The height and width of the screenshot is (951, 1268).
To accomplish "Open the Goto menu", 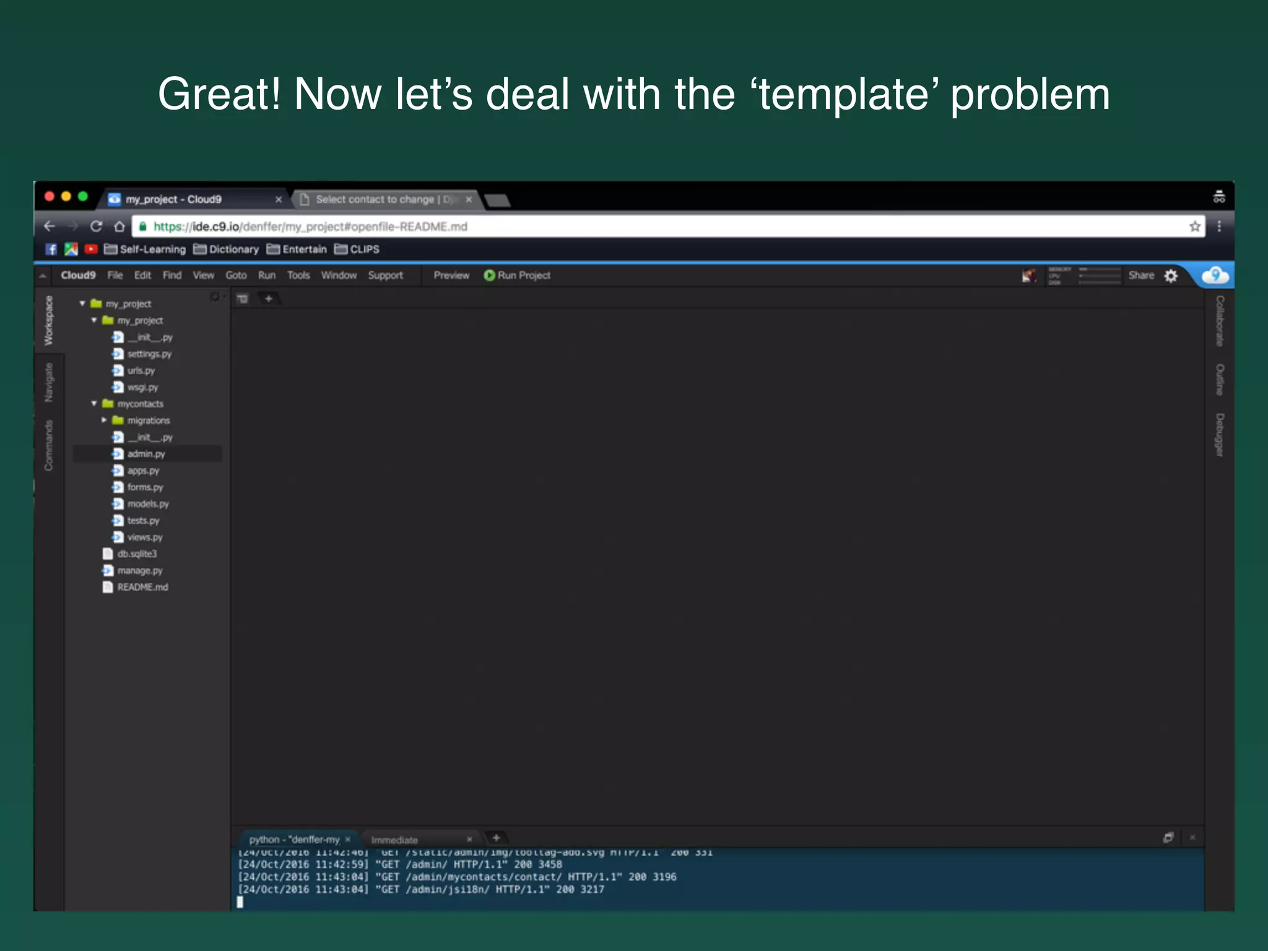I will pos(236,276).
